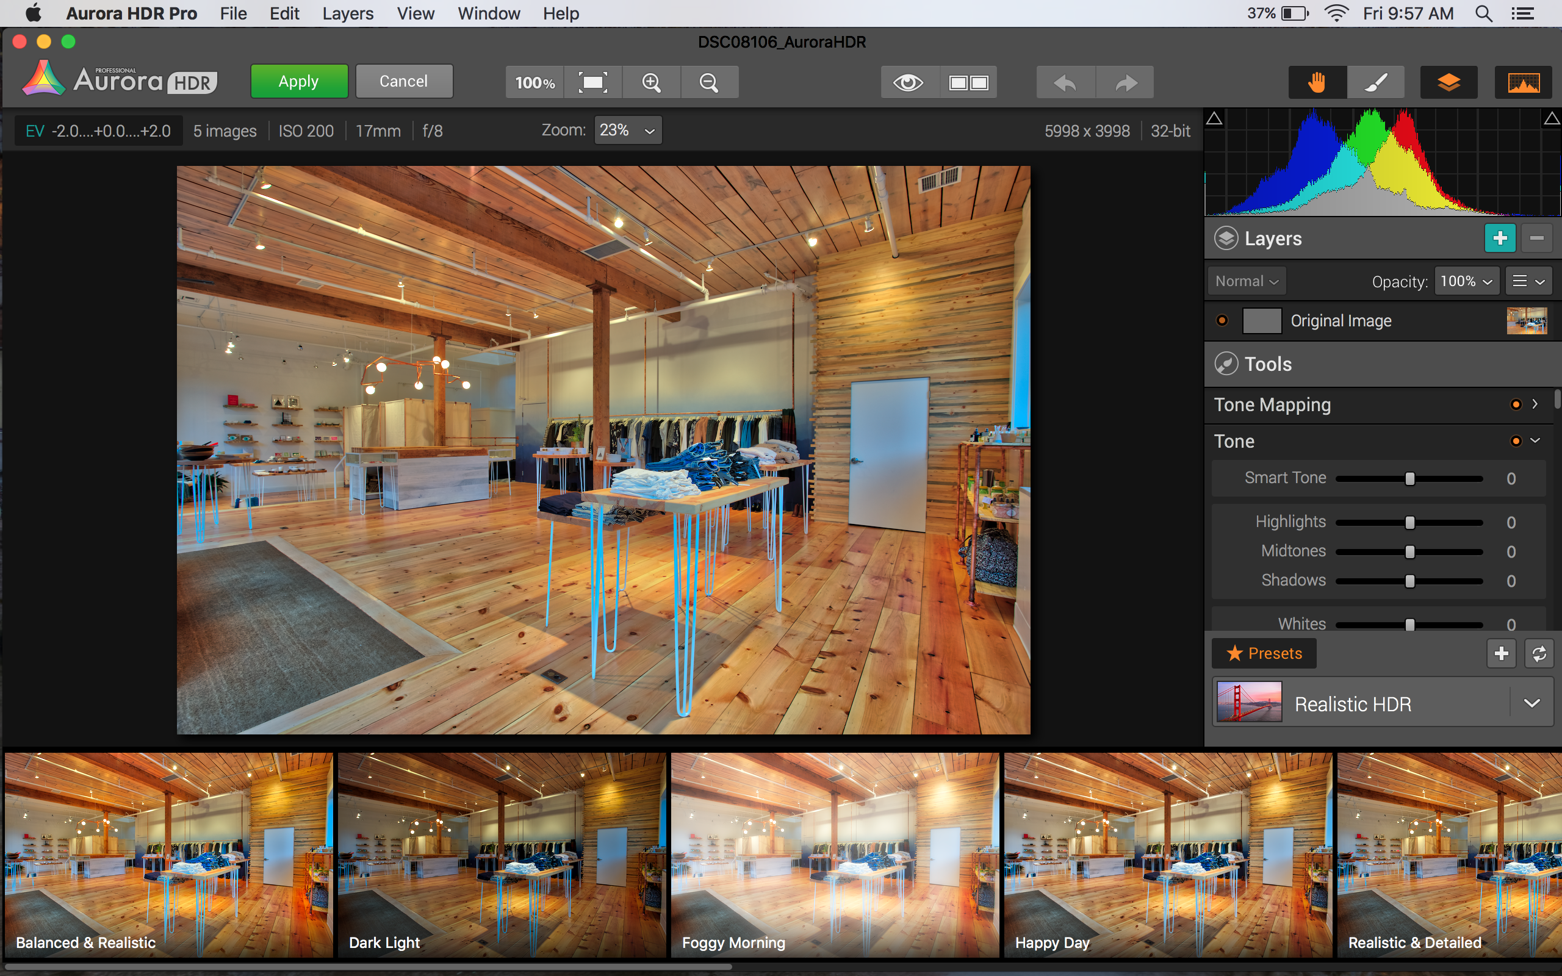Select the hand pan tool
The image size is (1562, 976).
1317,82
